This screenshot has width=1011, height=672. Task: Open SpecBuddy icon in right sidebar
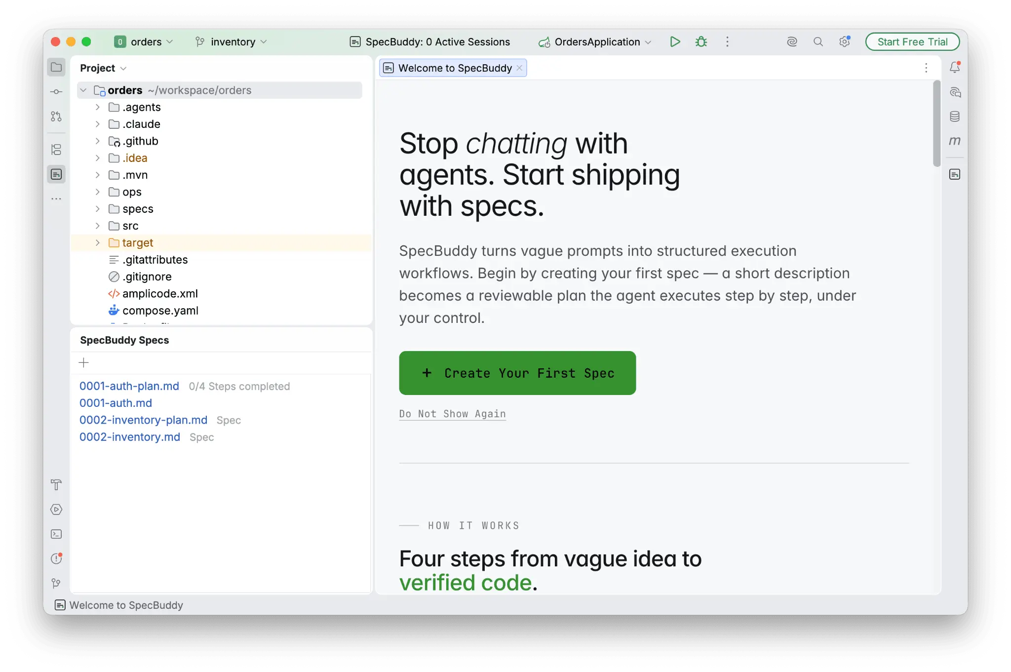click(955, 174)
